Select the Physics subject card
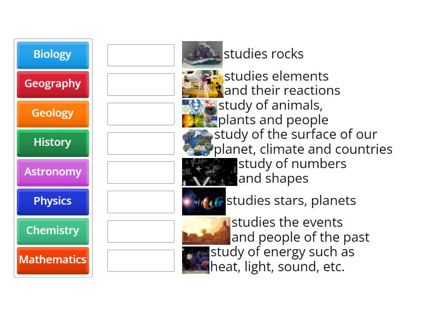 tap(53, 201)
